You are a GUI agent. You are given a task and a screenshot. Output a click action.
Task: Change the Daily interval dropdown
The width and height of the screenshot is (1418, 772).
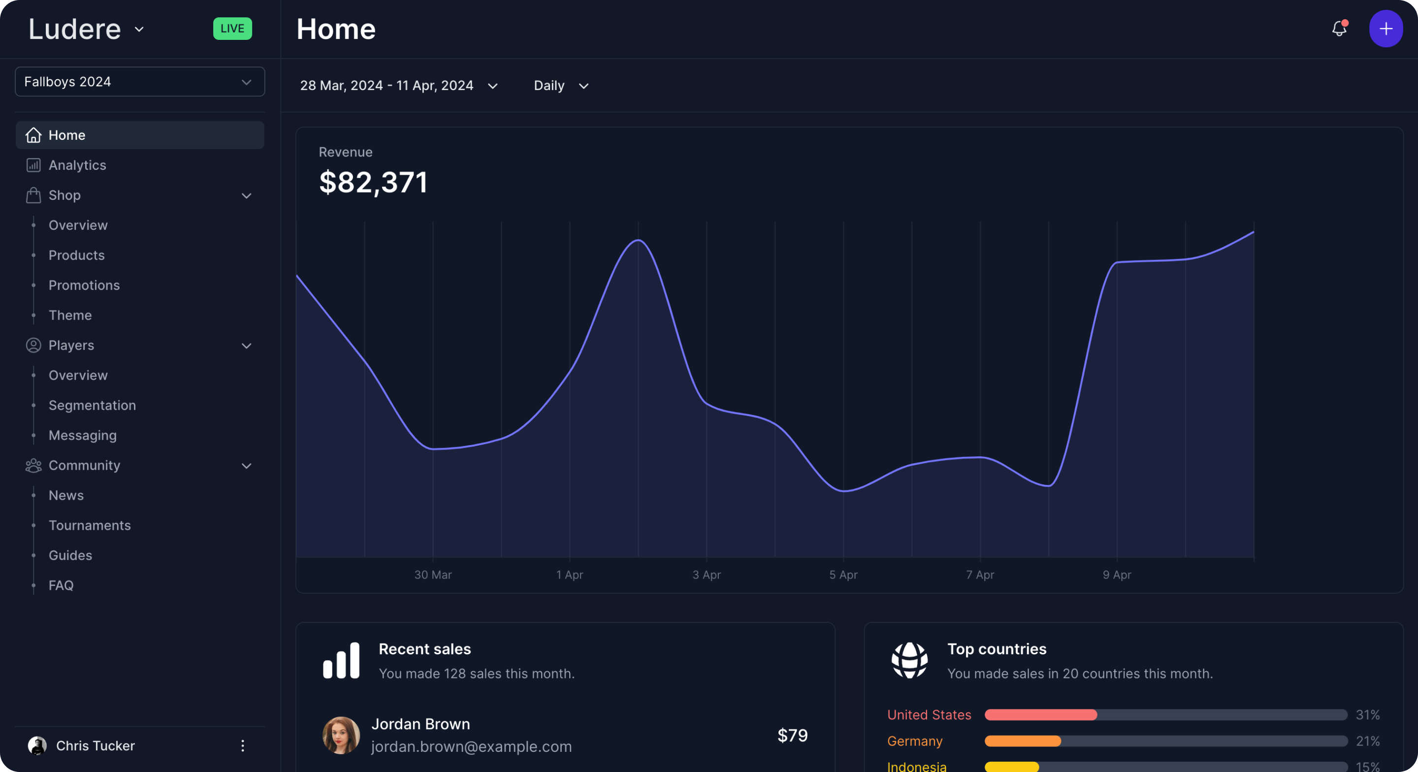[x=561, y=86]
